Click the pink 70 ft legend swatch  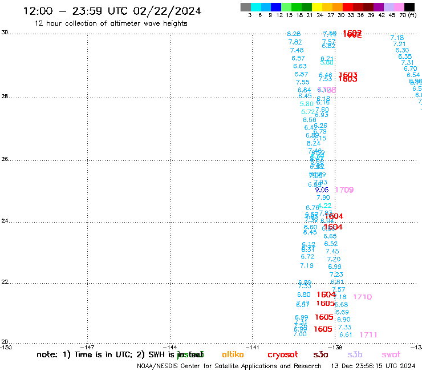[x=399, y=7]
